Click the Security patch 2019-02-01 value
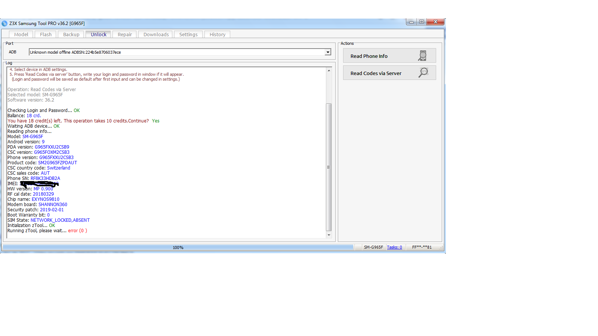598x336 pixels. (x=52, y=210)
